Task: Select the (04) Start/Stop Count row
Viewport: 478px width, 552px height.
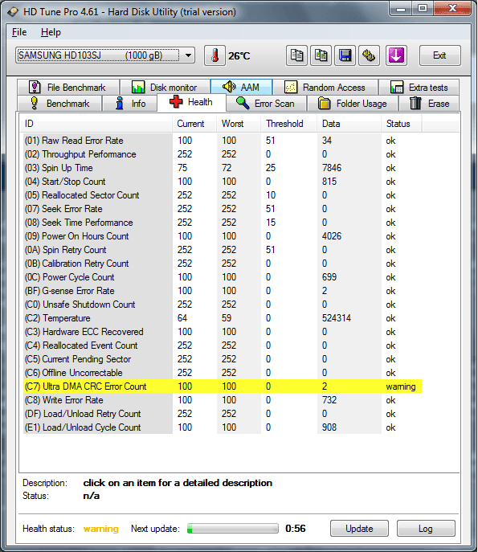Action: [223, 182]
